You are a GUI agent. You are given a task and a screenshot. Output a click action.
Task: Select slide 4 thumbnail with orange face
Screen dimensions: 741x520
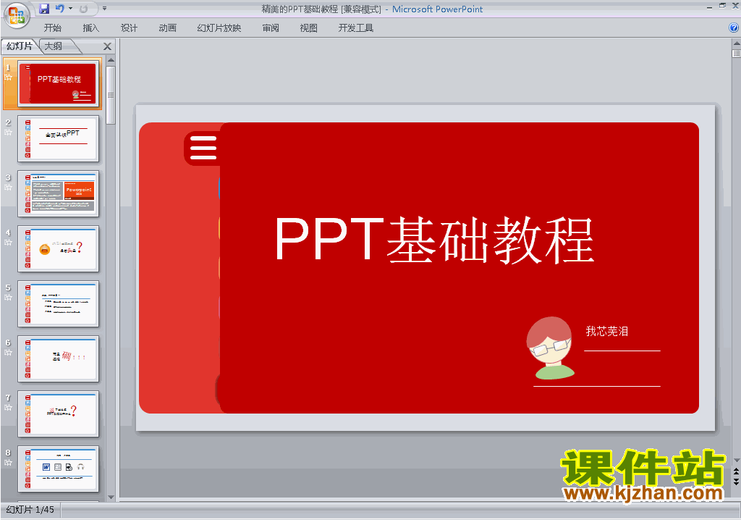[x=58, y=248]
